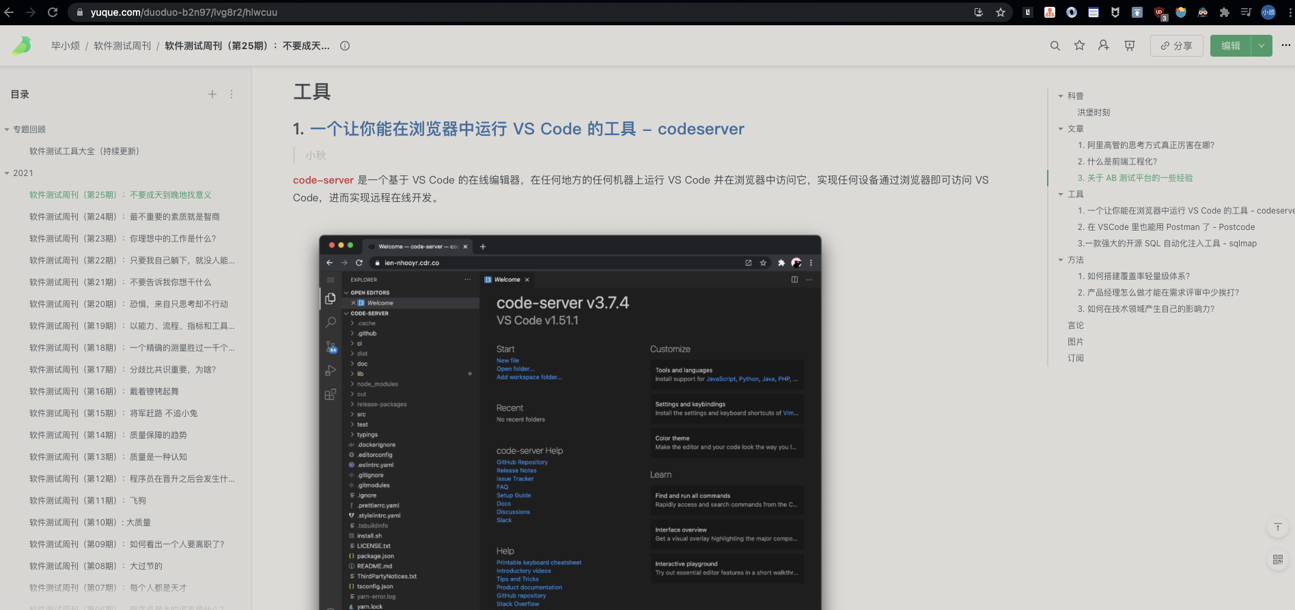This screenshot has height=610, width=1295.
Task: Jump to Postman in VSCode outline item
Action: click(x=1166, y=227)
